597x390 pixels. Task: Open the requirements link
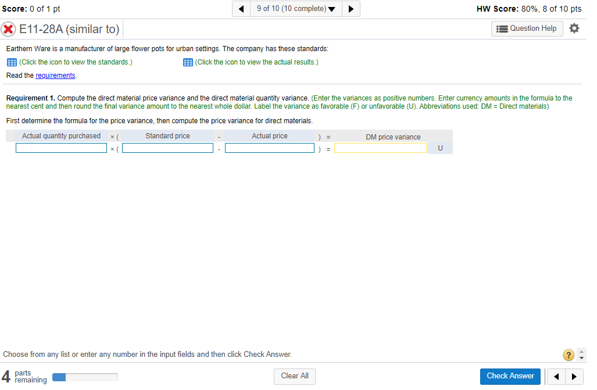click(x=55, y=75)
